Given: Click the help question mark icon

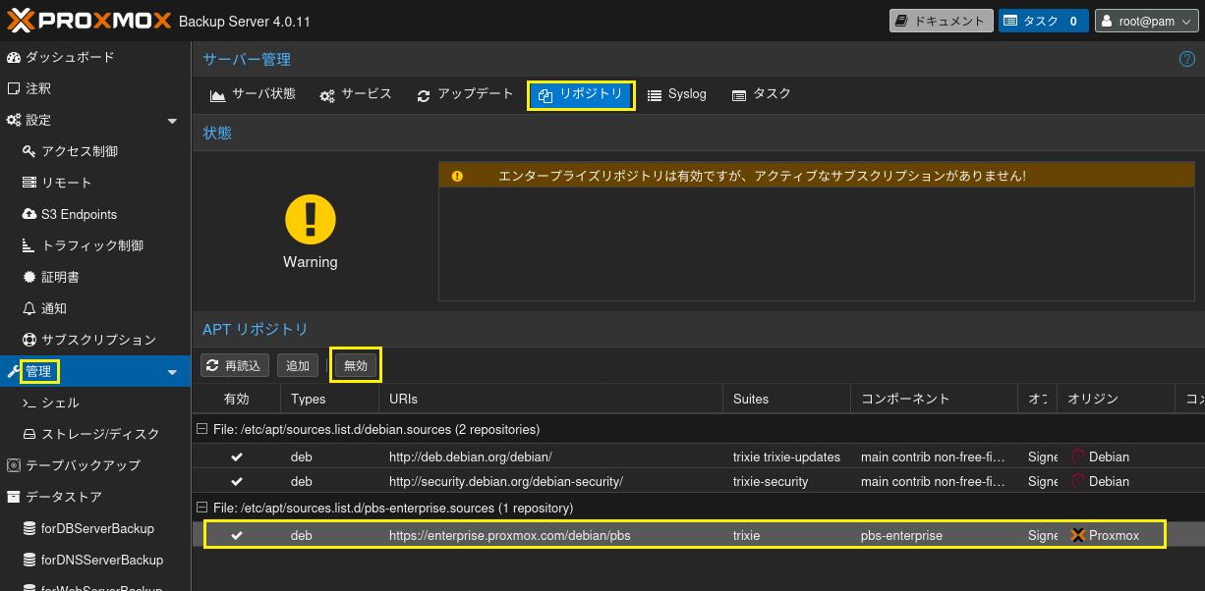Looking at the screenshot, I should pyautogui.click(x=1186, y=59).
